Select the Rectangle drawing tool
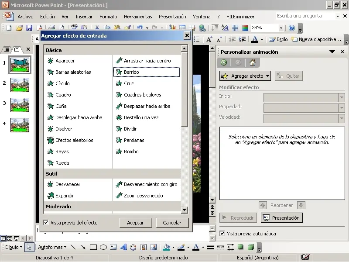 (93, 247)
